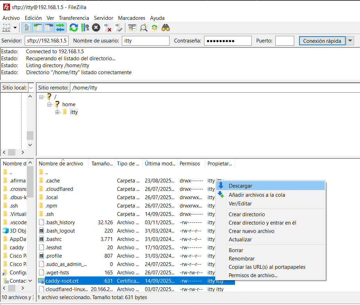Cancel current operation with X icon

tap(96, 28)
